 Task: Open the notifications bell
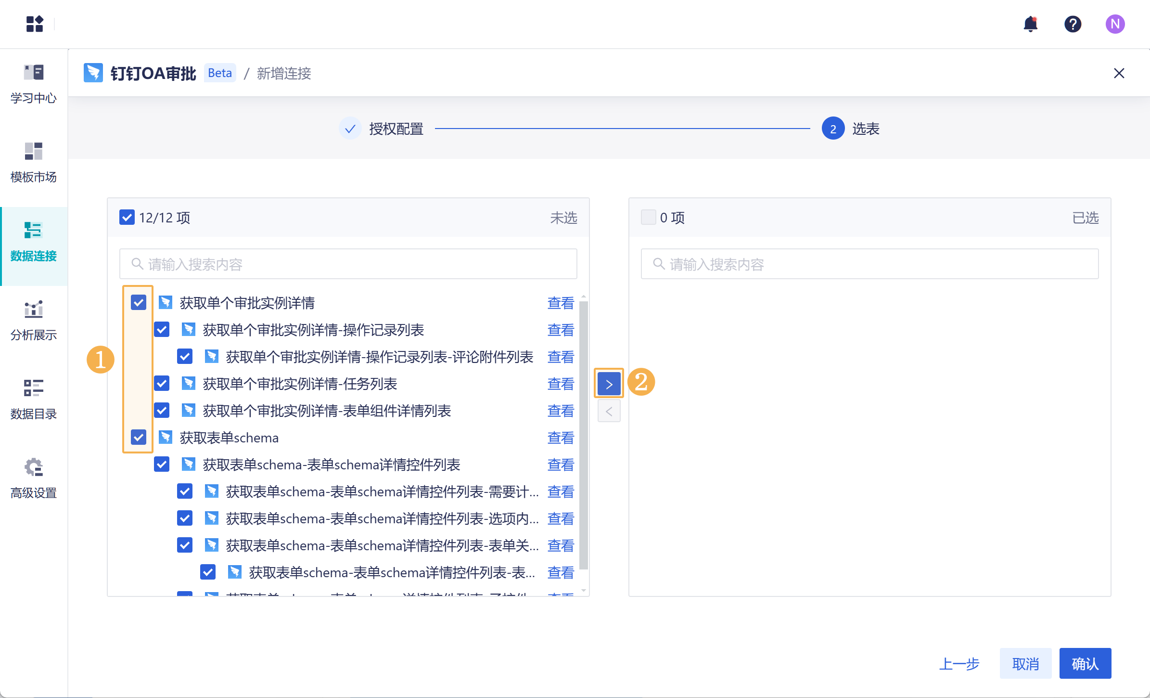1030,24
